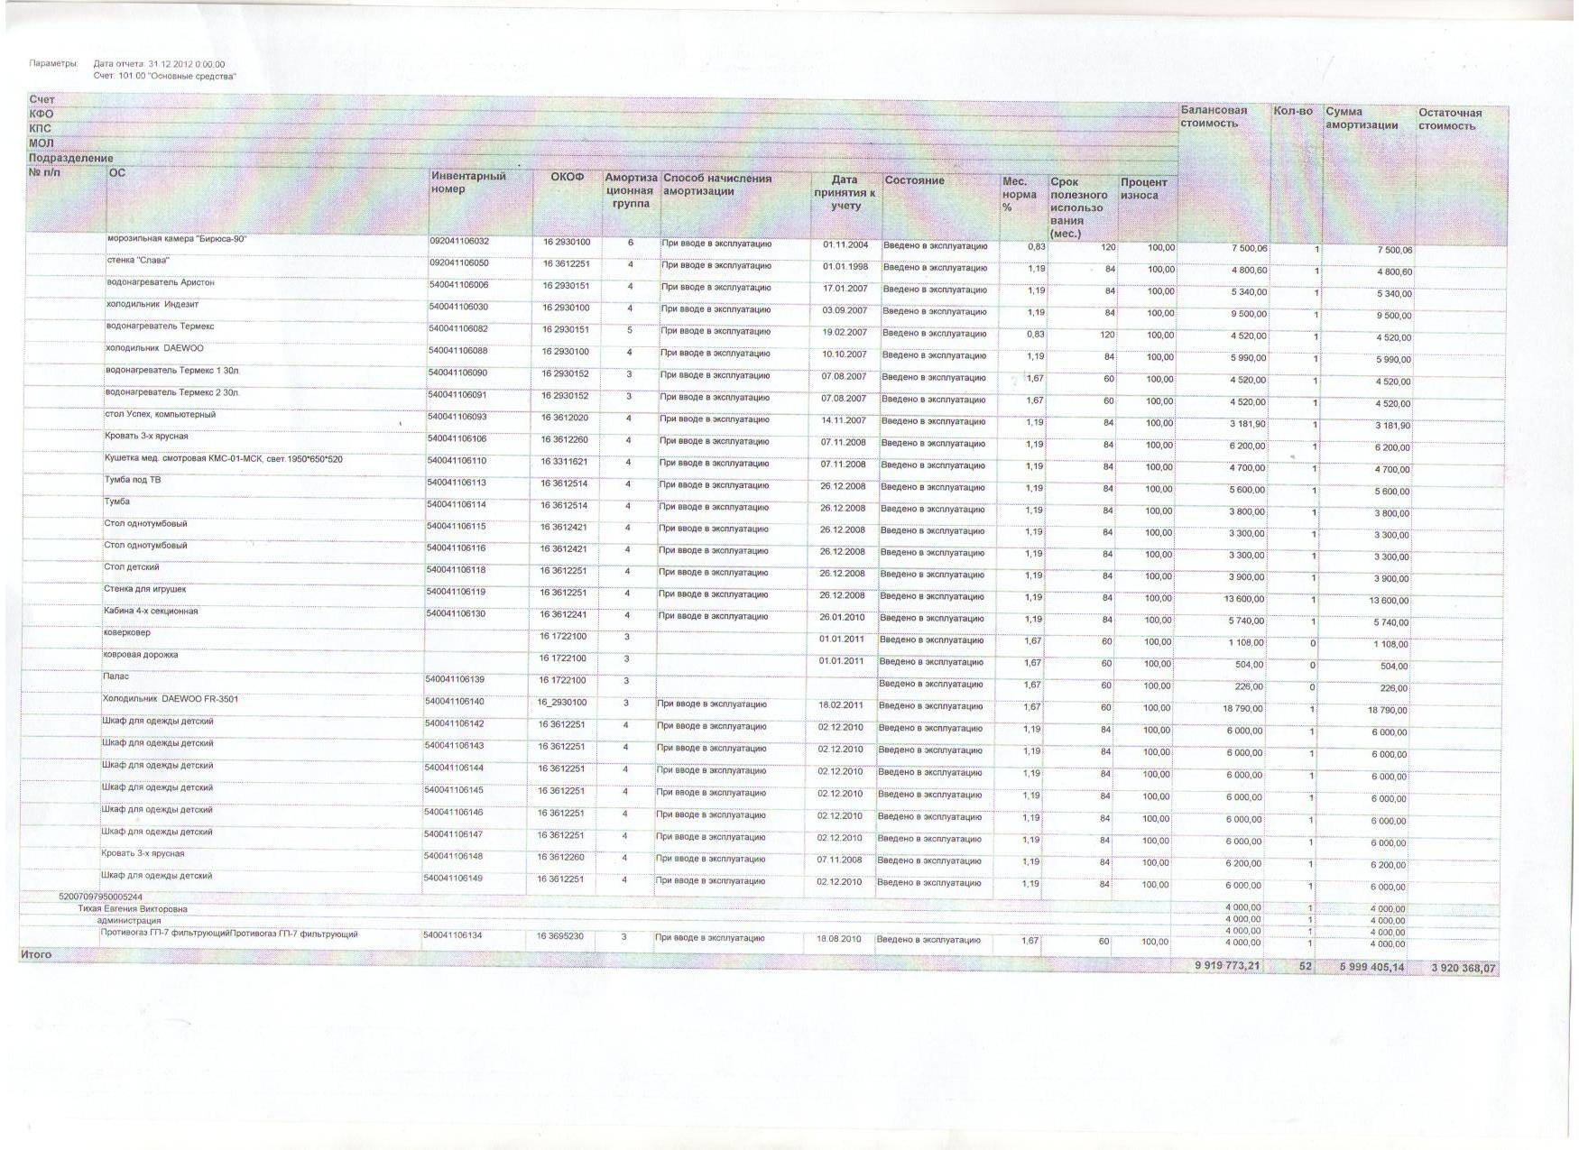The width and height of the screenshot is (1579, 1150).
Task: Click the "Остаточная стоимость" column header
Action: click(x=1450, y=119)
